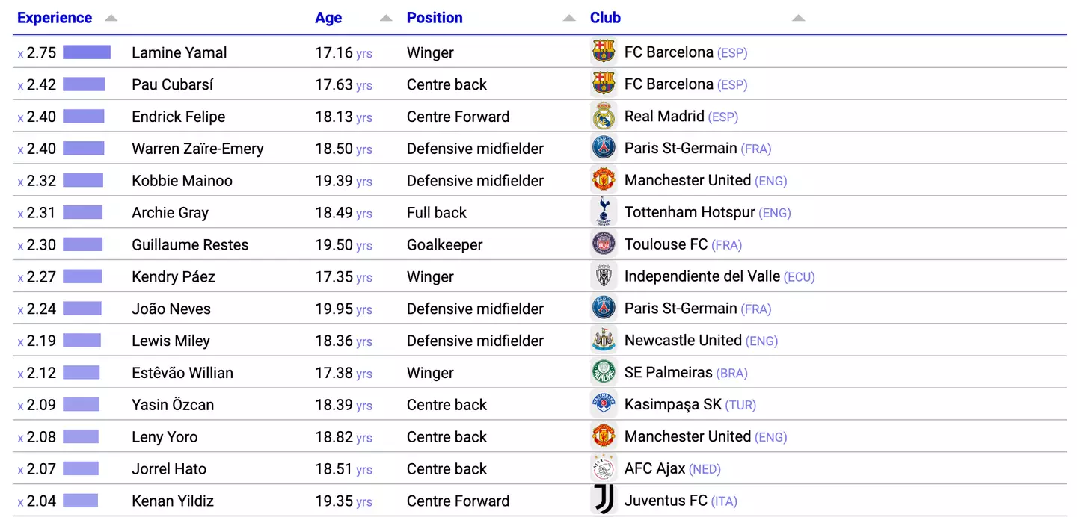The width and height of the screenshot is (1077, 517).
Task: Sort table using Position column arrow
Action: 569,18
